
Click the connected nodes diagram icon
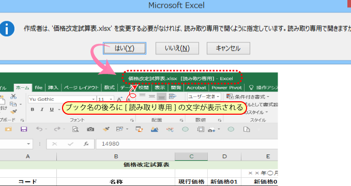pyautogui.click(x=170, y=129)
